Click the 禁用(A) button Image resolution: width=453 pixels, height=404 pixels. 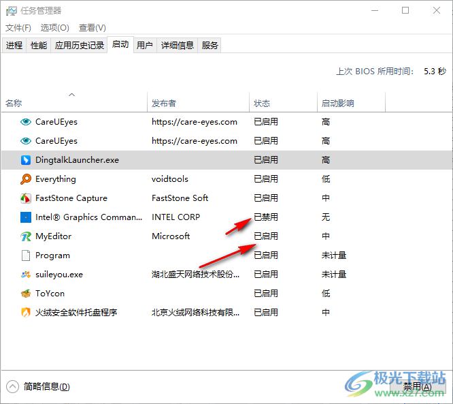418,387
